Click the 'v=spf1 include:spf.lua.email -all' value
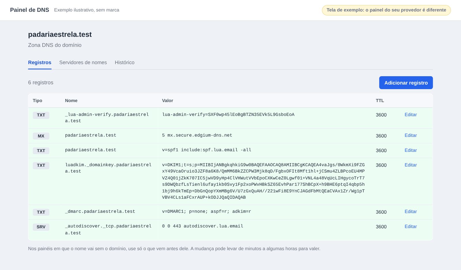461x270 pixels. [x=207, y=150]
